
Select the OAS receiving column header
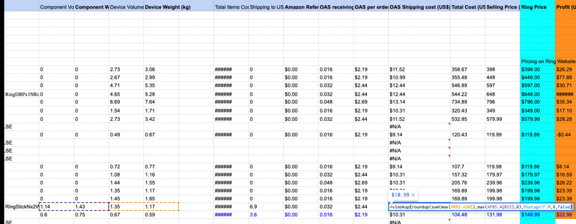click(x=336, y=7)
